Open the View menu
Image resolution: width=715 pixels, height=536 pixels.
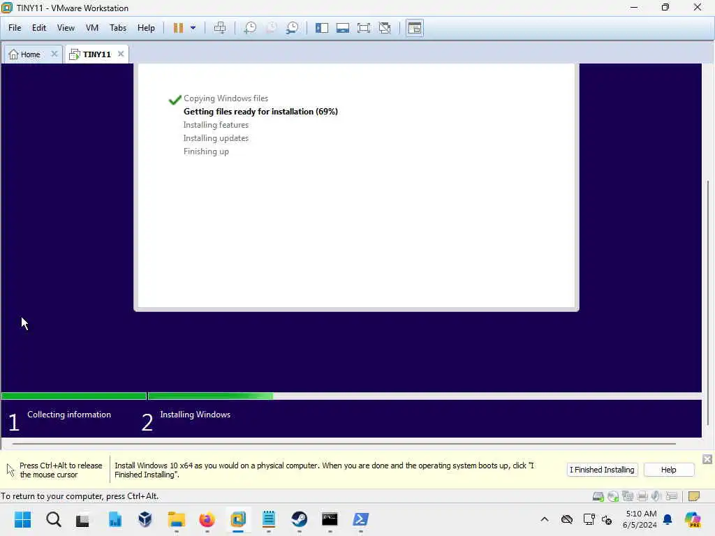coord(66,28)
